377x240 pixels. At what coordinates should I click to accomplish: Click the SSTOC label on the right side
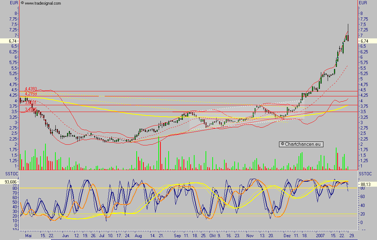click(x=365, y=174)
